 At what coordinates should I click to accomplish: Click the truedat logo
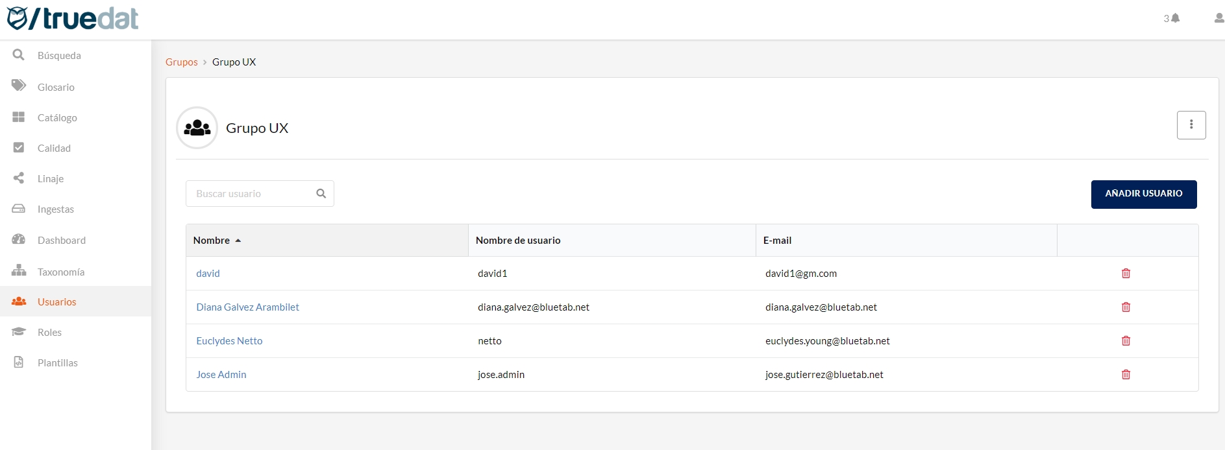click(x=73, y=19)
